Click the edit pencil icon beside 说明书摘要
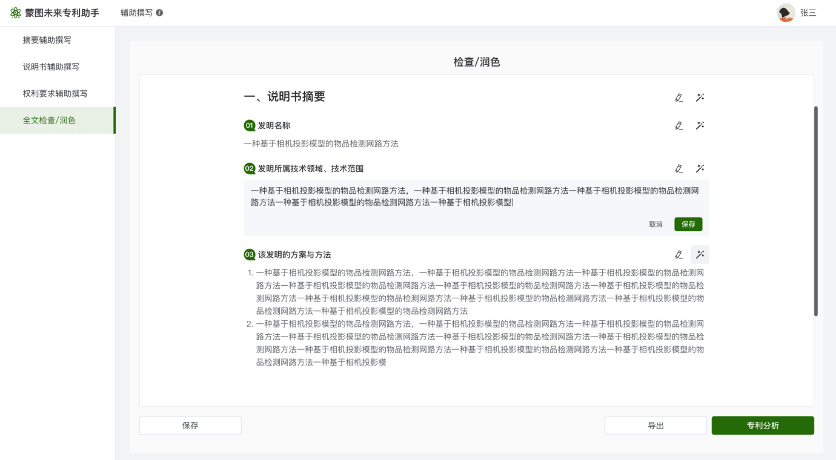 click(x=678, y=97)
